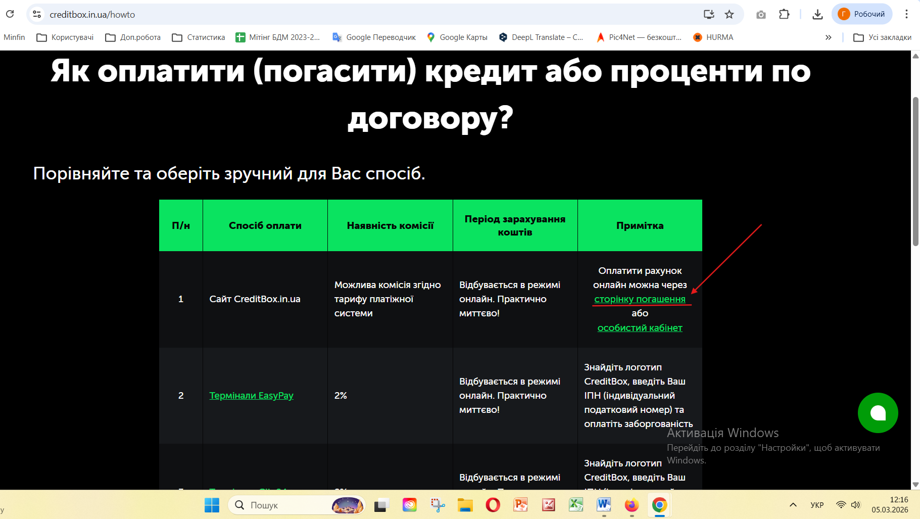Click the Період зарахування коштів header

[515, 225]
